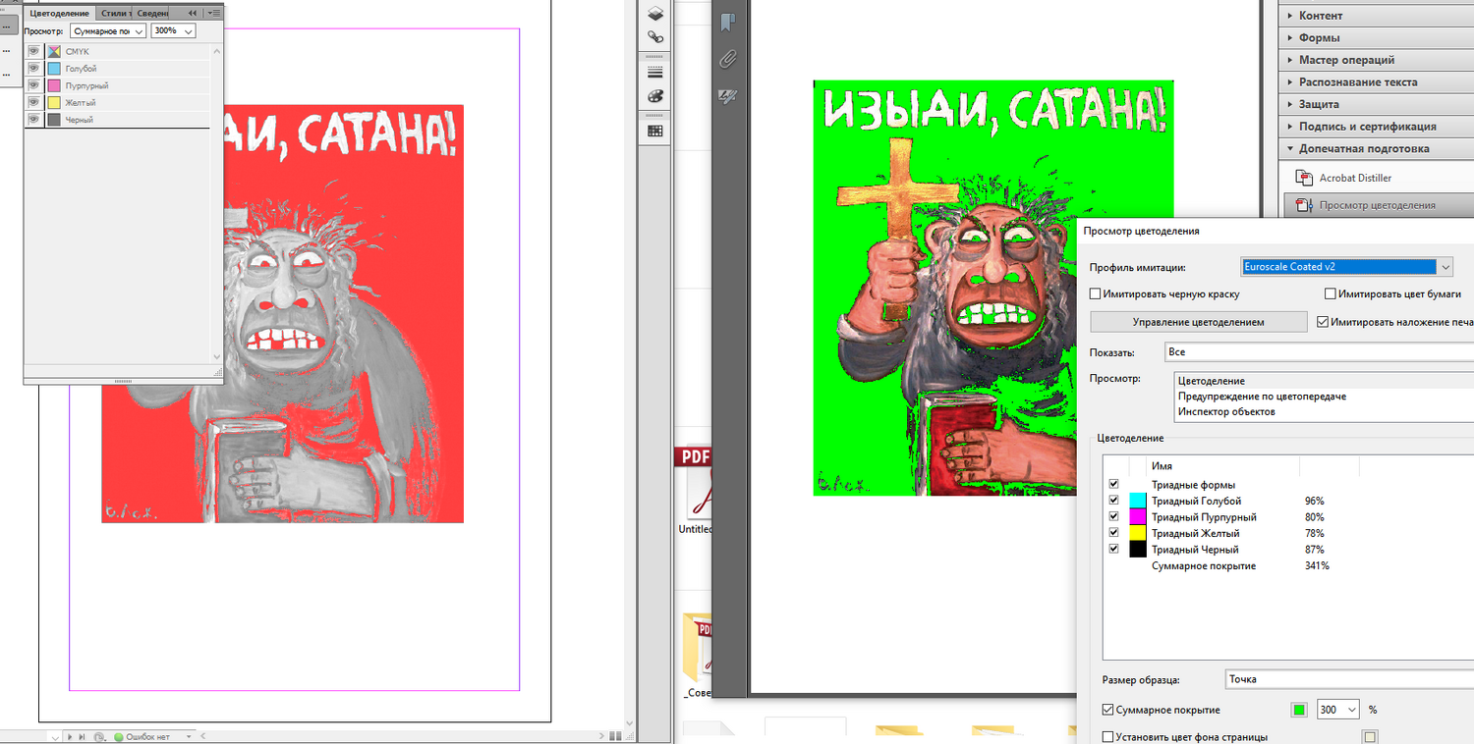Hide the Черный (Black) plate

point(33,119)
